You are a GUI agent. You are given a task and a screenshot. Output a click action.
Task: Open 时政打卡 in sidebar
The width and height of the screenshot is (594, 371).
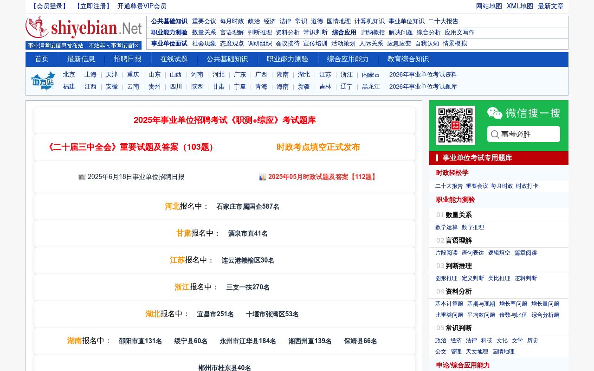point(527,186)
